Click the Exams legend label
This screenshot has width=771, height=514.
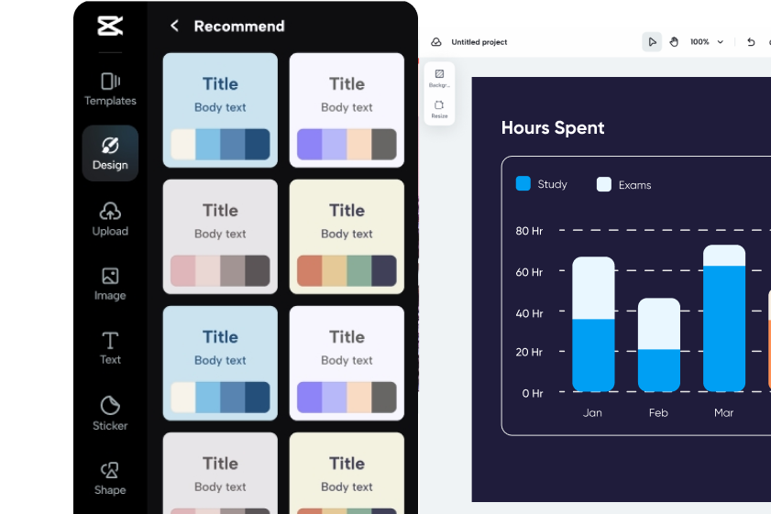coord(634,185)
